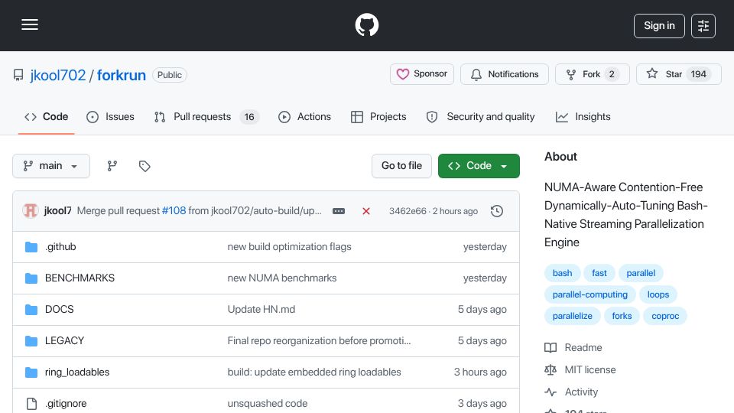
Task: Click the ring_loadables folder icon
Action: point(31,372)
